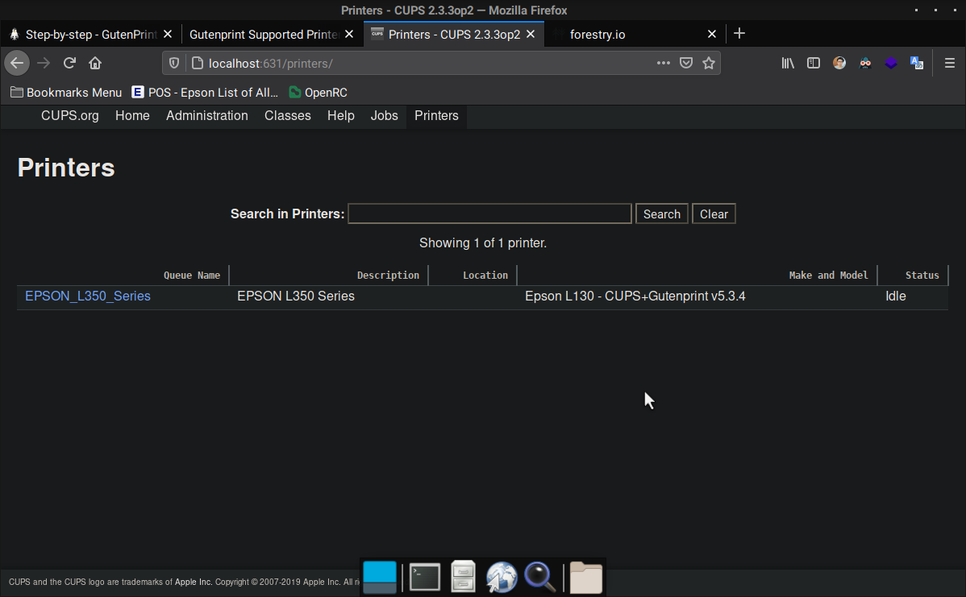Click the site information page icon
This screenshot has height=597, width=966.
coord(197,63)
